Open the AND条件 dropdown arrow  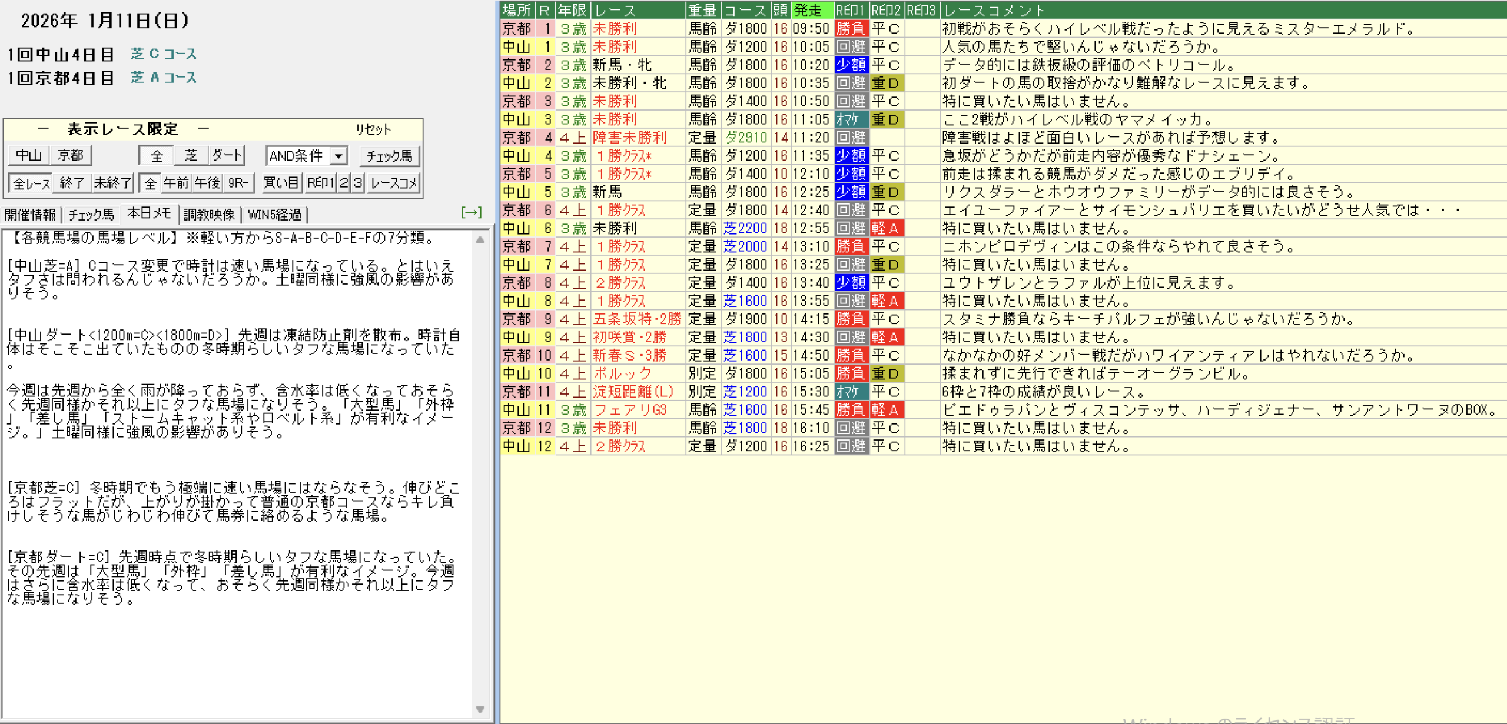338,156
